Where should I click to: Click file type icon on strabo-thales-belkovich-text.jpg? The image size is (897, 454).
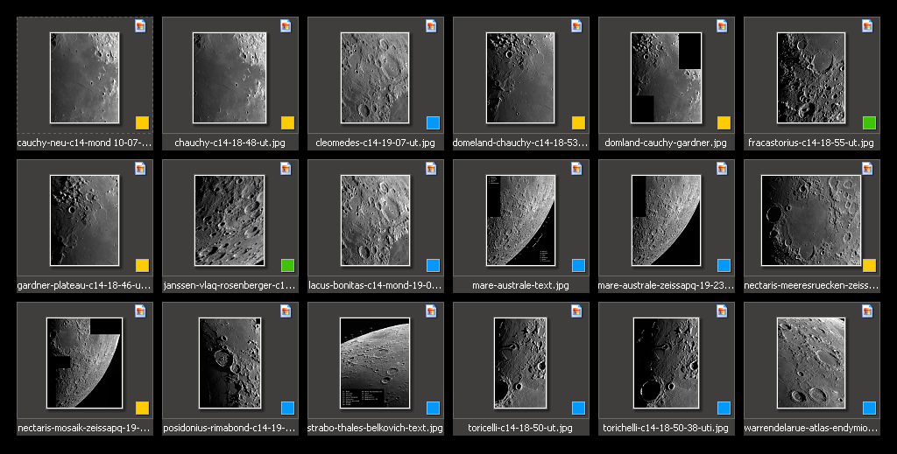click(431, 311)
